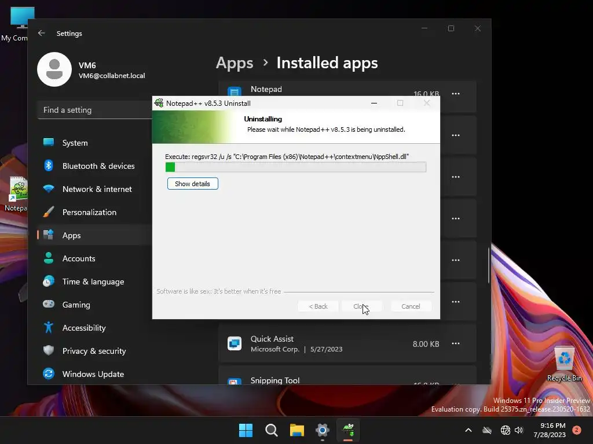Show hidden tray icons chevron
Image resolution: width=593 pixels, height=444 pixels.
click(468, 430)
